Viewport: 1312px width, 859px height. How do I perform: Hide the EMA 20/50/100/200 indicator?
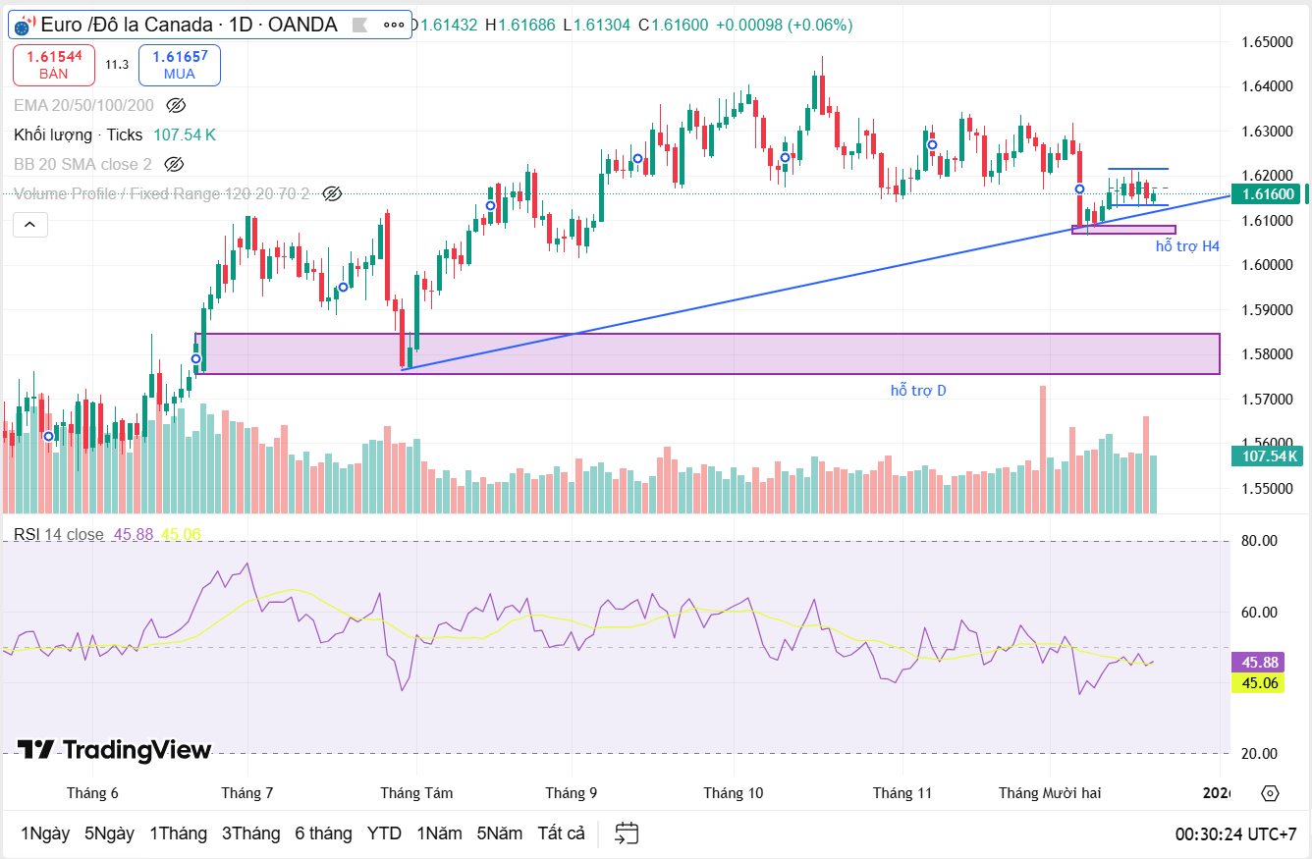point(176,104)
